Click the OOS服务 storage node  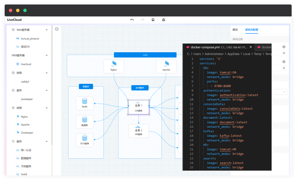coord(85,140)
